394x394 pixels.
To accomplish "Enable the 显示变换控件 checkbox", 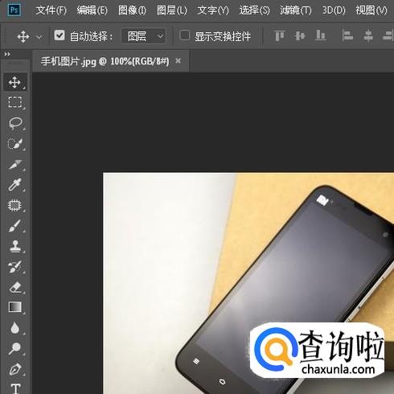I will (184, 35).
